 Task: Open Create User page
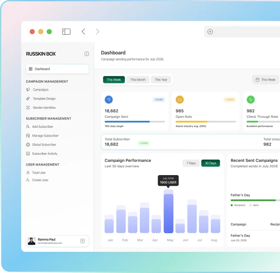click(40, 180)
